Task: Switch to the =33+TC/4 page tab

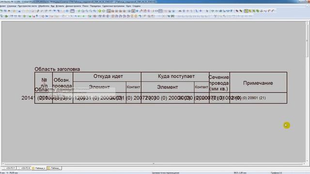Action: pyautogui.click(x=24, y=168)
